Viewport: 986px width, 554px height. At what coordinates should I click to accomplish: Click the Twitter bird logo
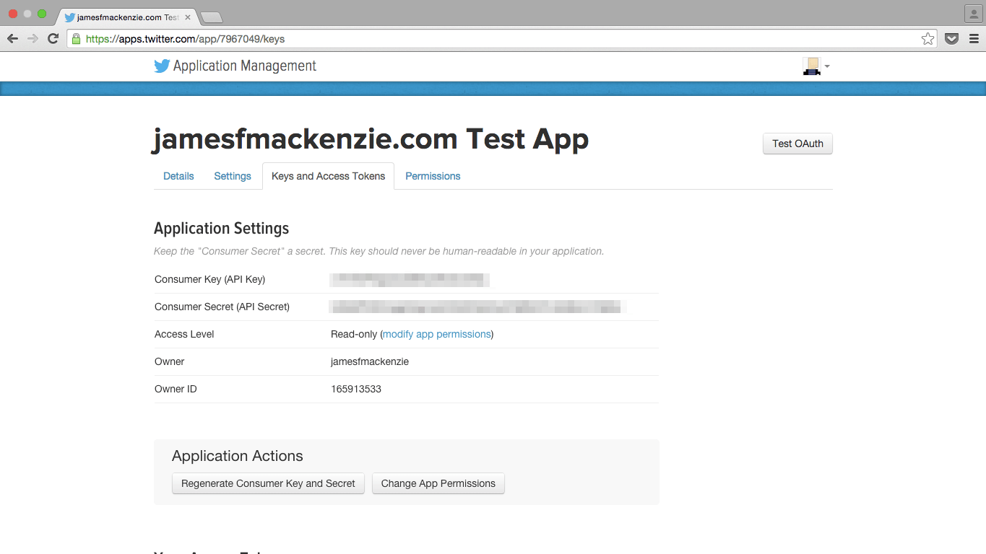click(x=162, y=66)
